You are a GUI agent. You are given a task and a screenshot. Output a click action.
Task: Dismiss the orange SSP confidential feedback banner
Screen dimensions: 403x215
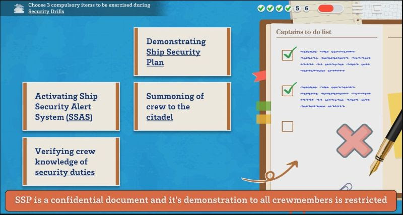tap(201, 200)
